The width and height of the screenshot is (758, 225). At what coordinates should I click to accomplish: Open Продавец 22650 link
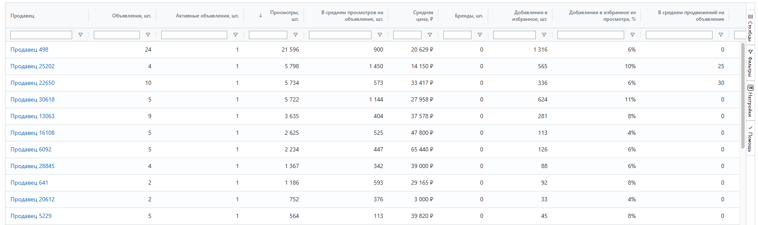33,83
